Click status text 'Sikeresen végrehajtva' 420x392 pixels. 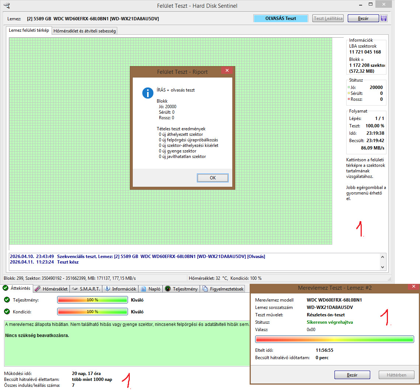pyautogui.click(x=329, y=322)
